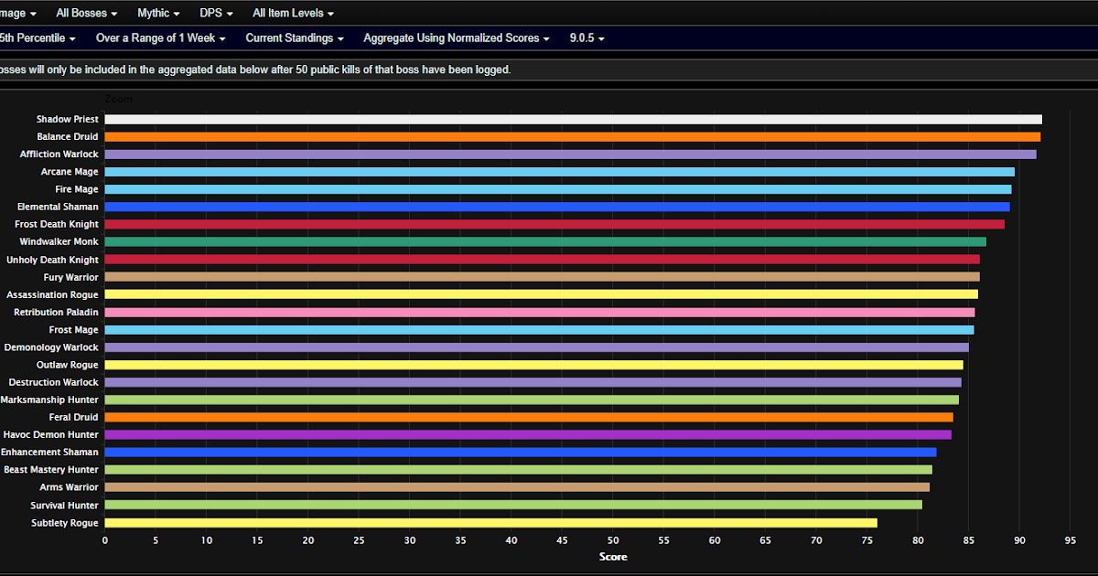Viewport: 1098px width, 576px height.
Task: Click the Retribution Paladin label
Action: point(56,312)
